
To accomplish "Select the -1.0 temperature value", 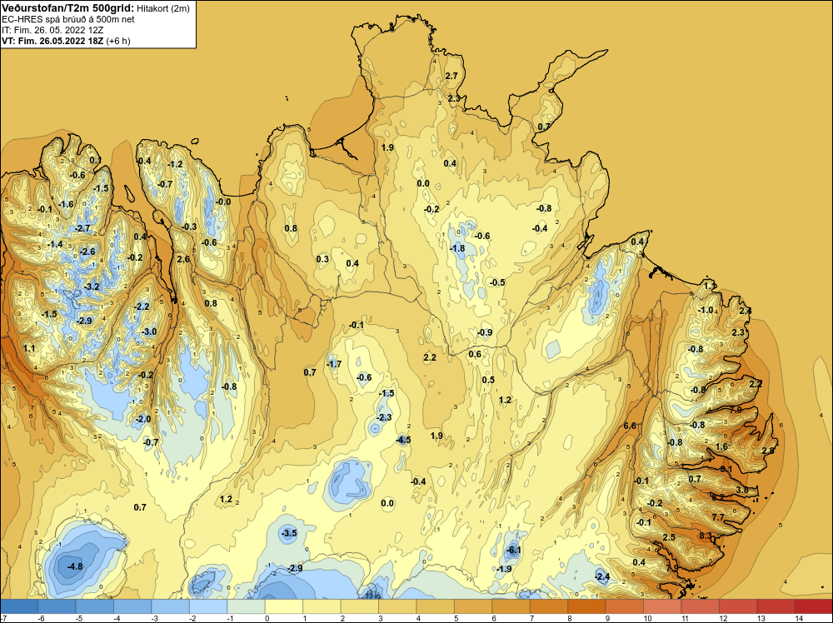I will tap(706, 310).
